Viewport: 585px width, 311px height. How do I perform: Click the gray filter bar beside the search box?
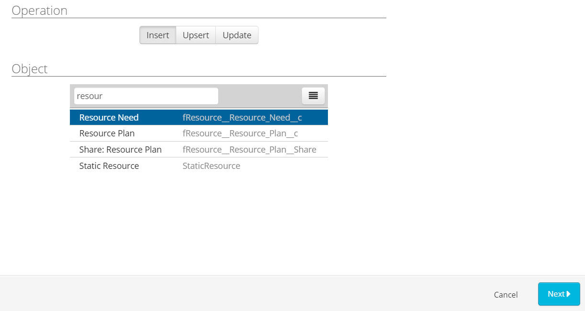click(x=259, y=96)
